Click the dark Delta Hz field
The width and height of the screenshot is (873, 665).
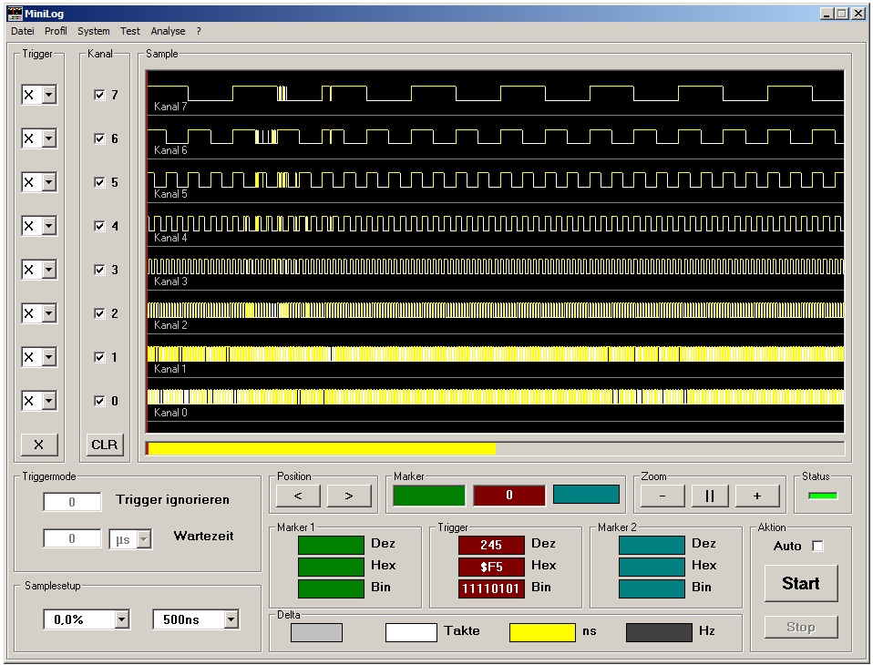click(x=659, y=633)
